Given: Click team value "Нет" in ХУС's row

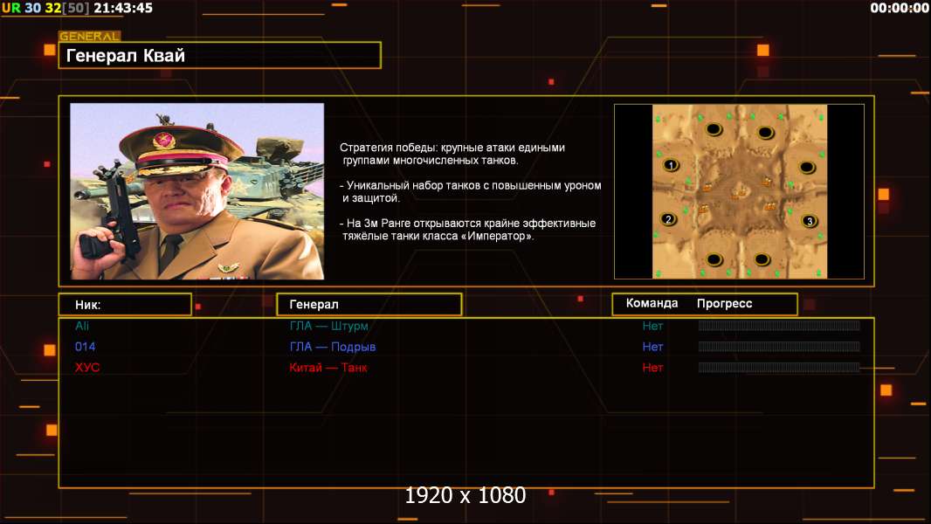Looking at the screenshot, I should (x=652, y=368).
